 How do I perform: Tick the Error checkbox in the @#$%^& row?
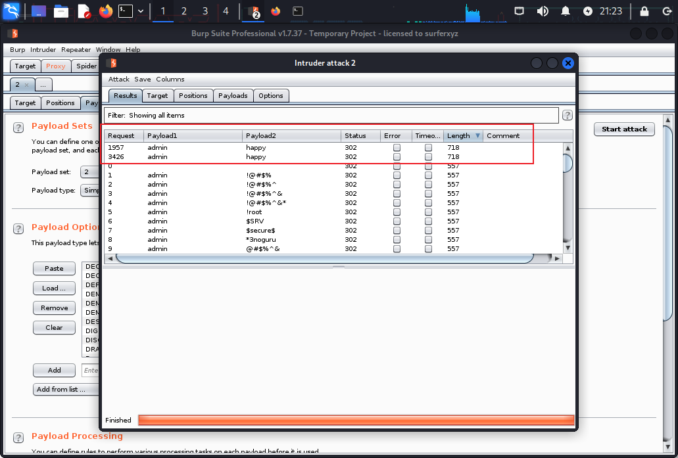(397, 249)
